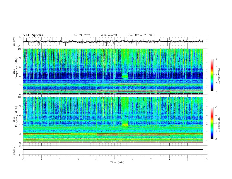The height and width of the screenshot is (179, 232).
Task: Click the "-5" tick on ch.1(V) axis
Action: (x=20, y=46)
